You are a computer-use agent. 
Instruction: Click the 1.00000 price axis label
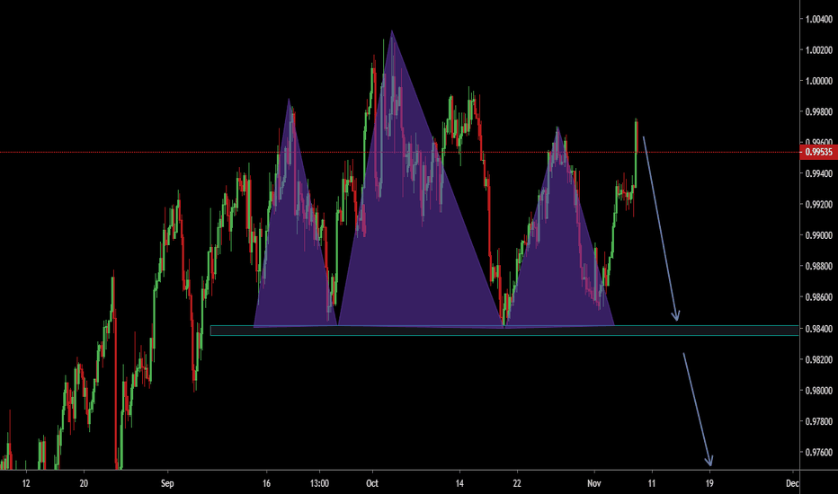tap(819, 81)
